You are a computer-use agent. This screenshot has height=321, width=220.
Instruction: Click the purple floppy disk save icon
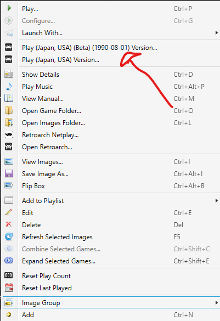pos(9,173)
